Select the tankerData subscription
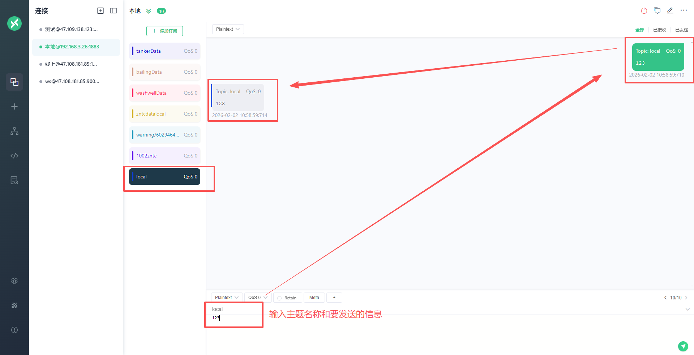Viewport: 694px width, 355px height. (164, 51)
